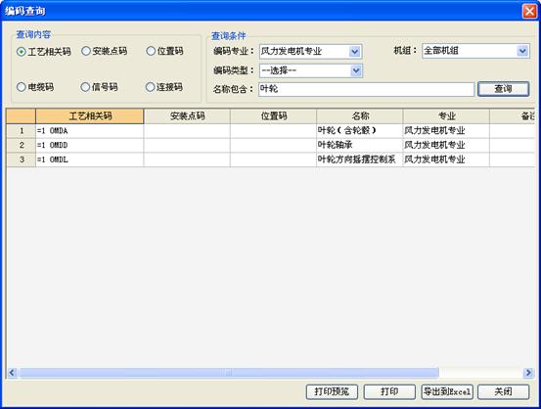Screen dimensions: 541x409
Task: Expand the 机组 dropdown list
Action: coord(522,51)
